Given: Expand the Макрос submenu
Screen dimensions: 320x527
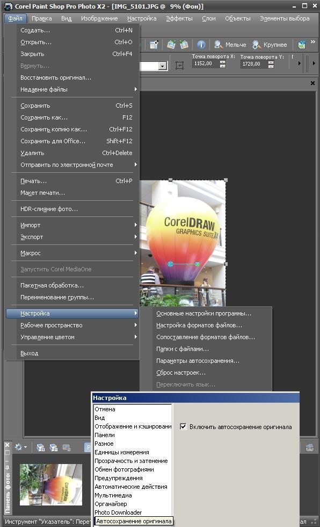Looking at the screenshot, I should (x=72, y=253).
